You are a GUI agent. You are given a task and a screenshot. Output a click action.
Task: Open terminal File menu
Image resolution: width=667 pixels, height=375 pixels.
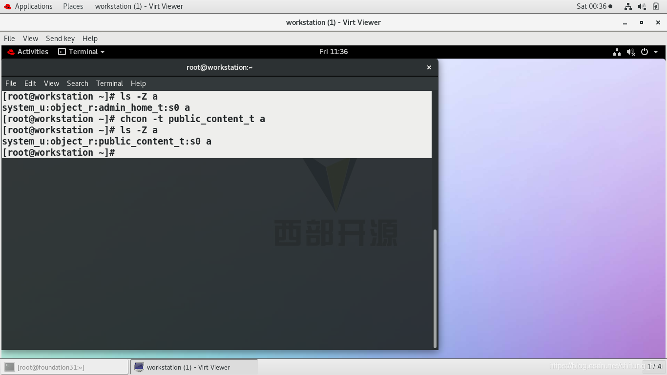click(11, 83)
